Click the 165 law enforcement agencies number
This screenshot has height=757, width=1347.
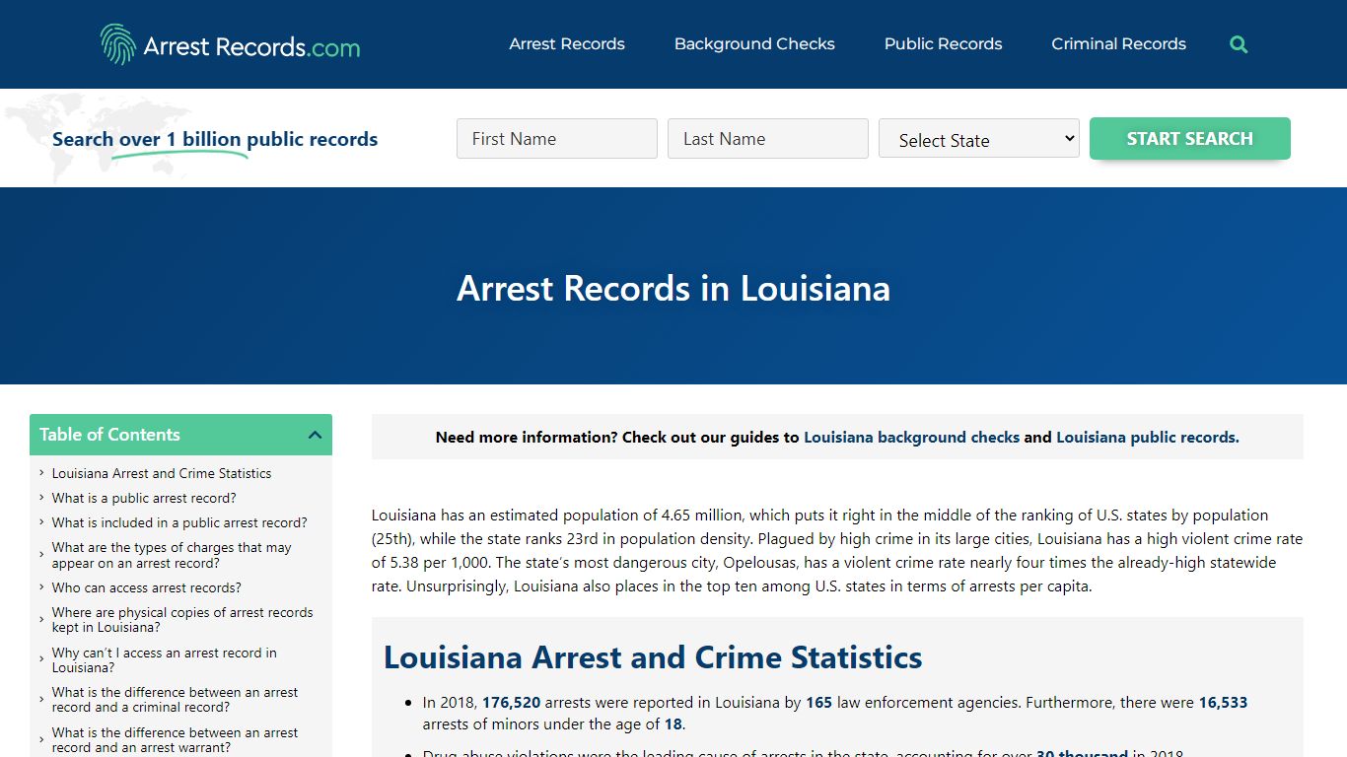click(x=818, y=703)
